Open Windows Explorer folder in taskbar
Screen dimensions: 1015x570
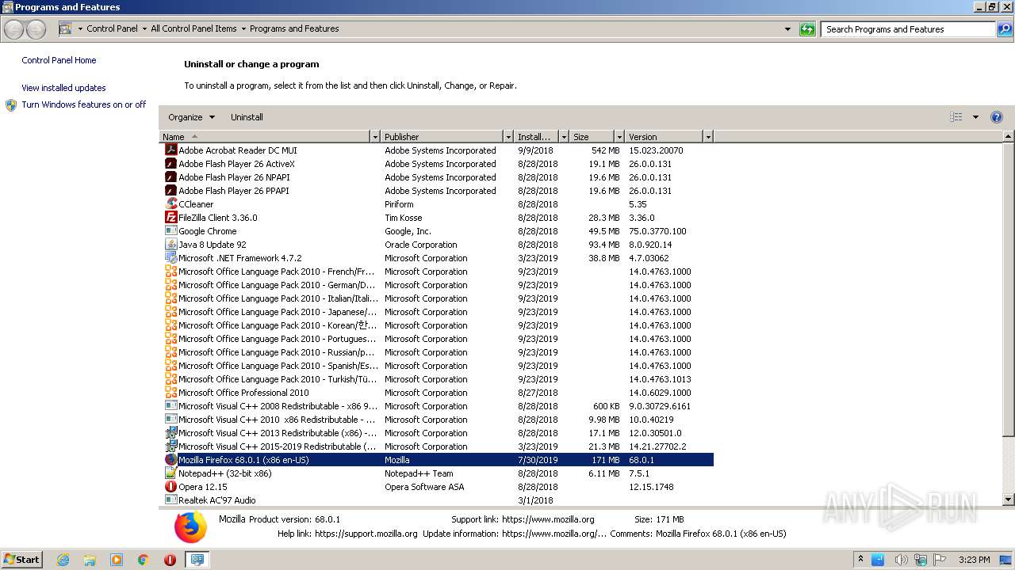click(x=90, y=560)
